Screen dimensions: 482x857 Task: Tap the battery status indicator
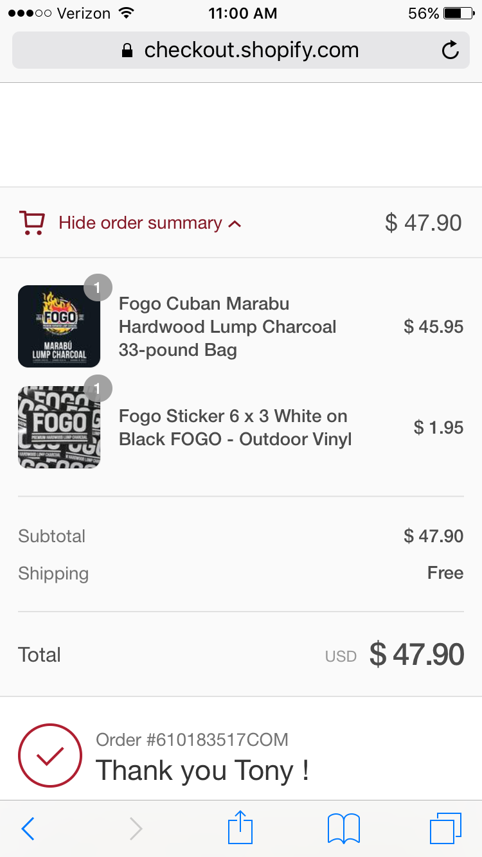[x=457, y=13]
